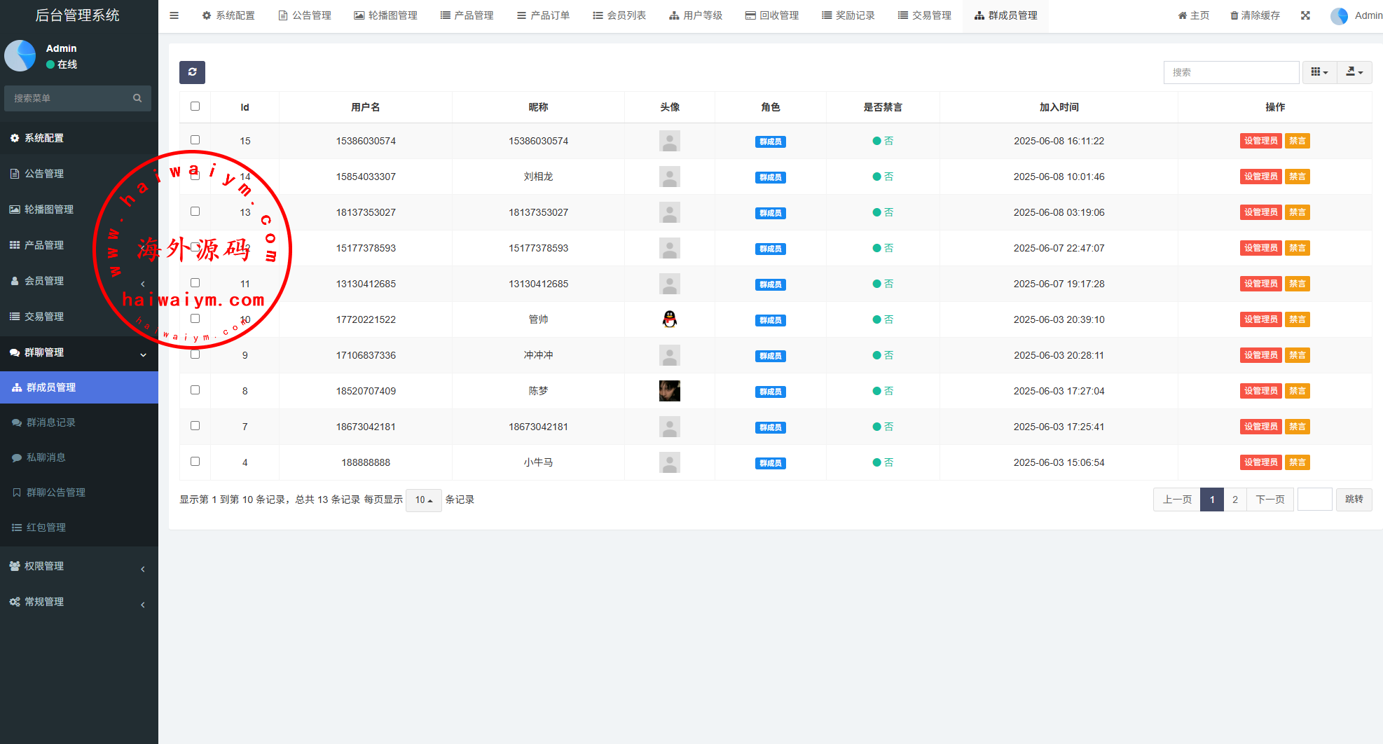The height and width of the screenshot is (744, 1383).
Task: Select checkbox for row Id 15
Action: [x=195, y=140]
